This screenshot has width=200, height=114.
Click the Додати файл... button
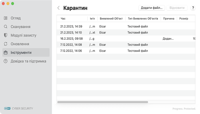152,8
